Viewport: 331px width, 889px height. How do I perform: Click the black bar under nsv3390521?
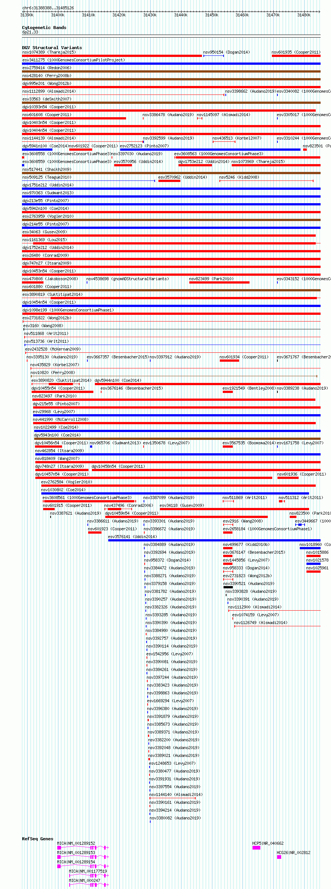pos(228,587)
